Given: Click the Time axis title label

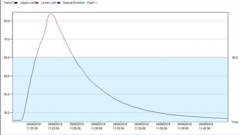Looking at the screenshot, I should coord(235,122).
